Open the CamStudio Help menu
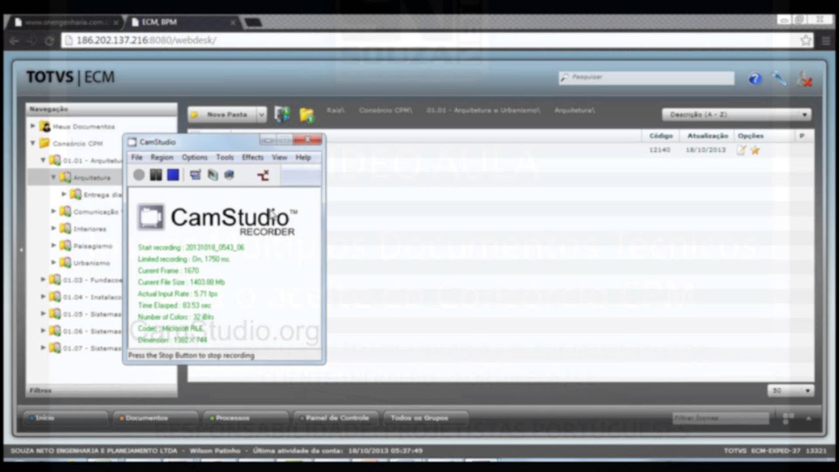This screenshot has height=472, width=839. (303, 157)
